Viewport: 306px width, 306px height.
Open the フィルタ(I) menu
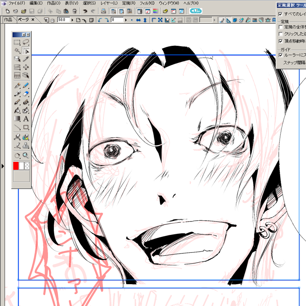point(147,3)
